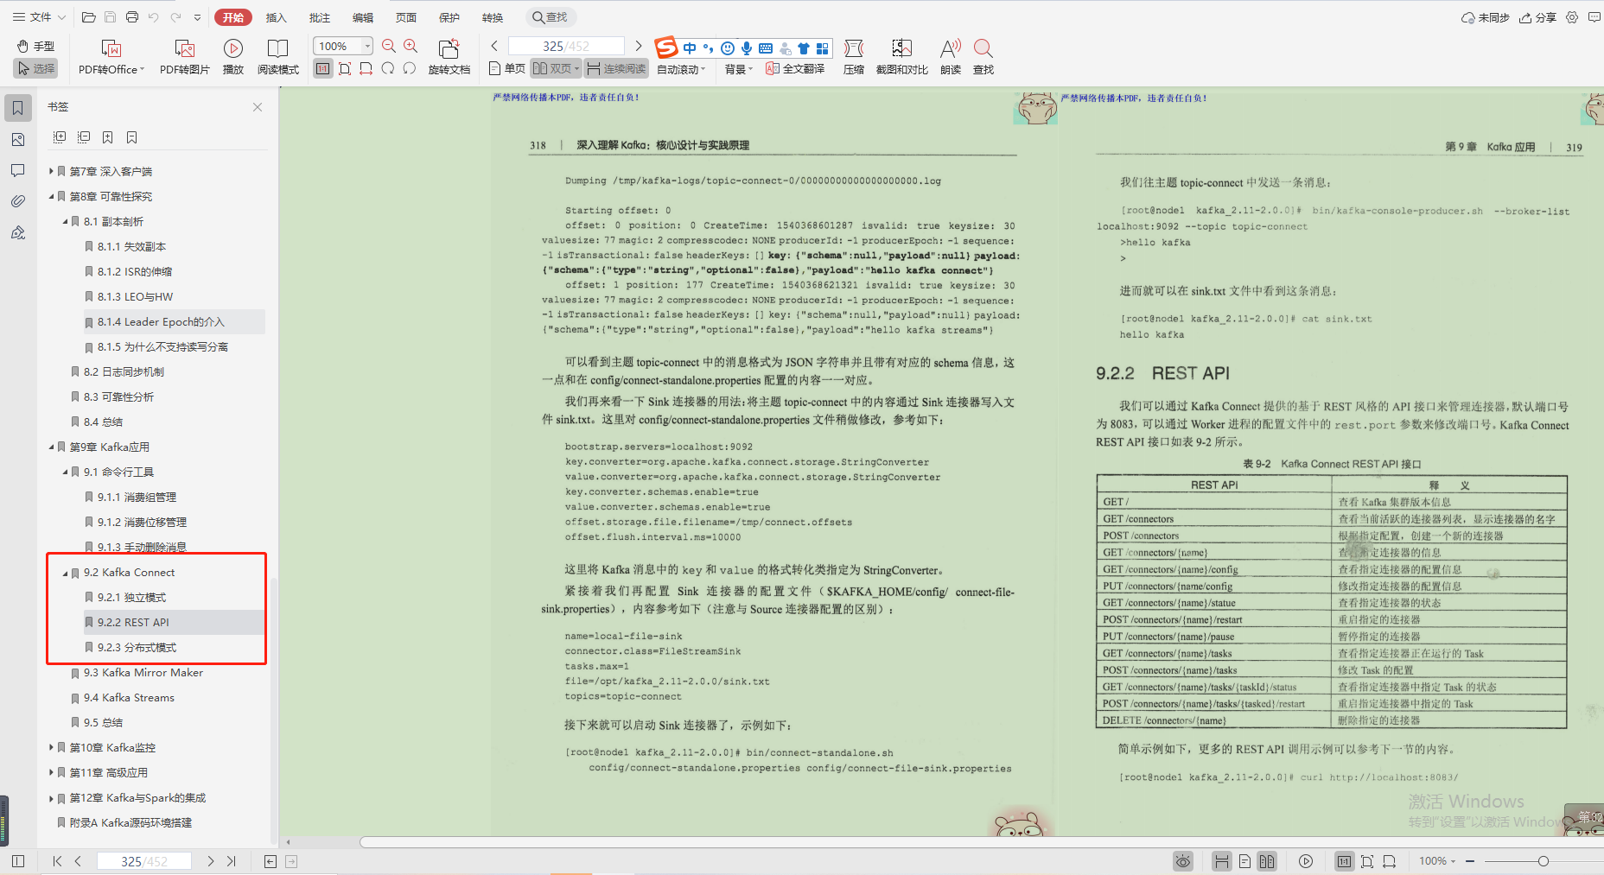Open the ribbon zoom percentage dropdown
1604x875 pixels.
click(367, 46)
